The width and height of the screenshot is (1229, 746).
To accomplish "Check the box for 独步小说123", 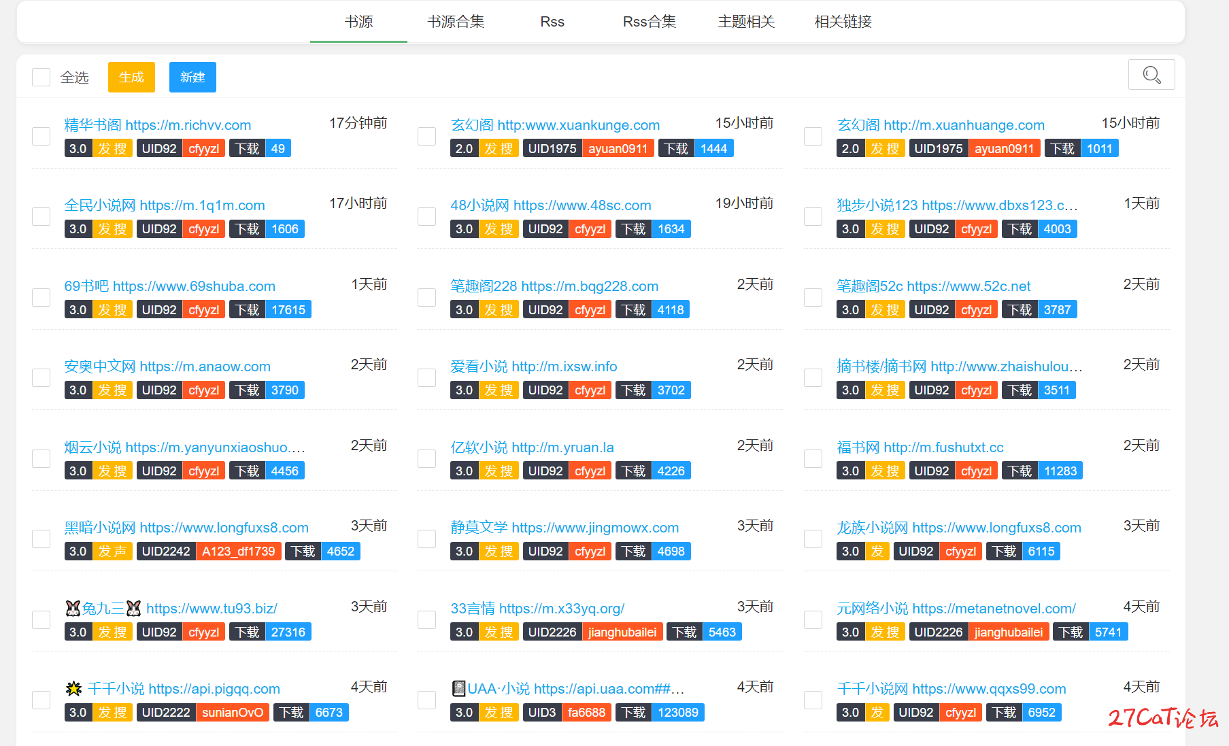I will [x=813, y=216].
